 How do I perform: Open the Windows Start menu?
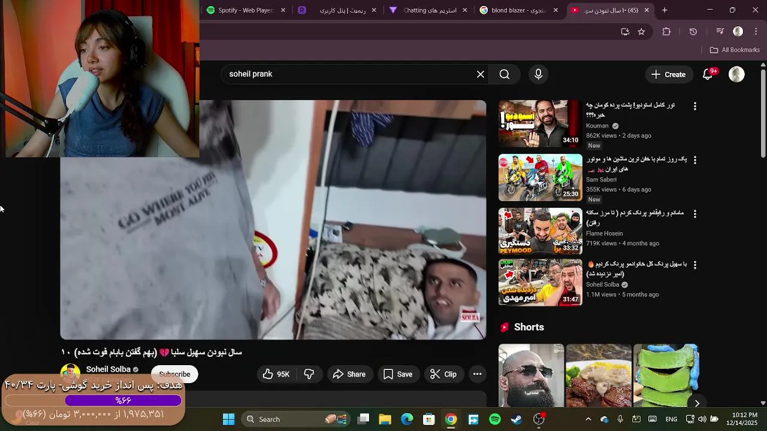click(228, 420)
